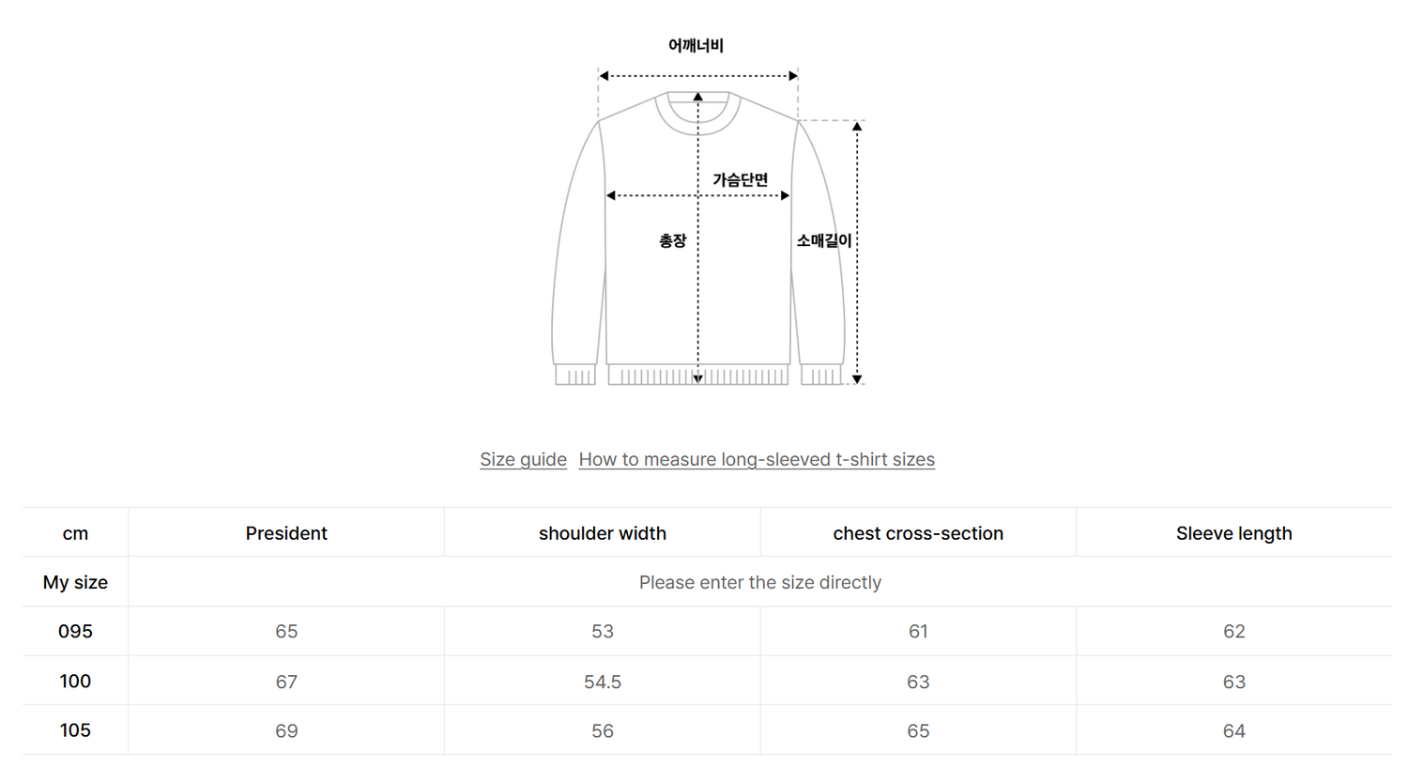Screen dimensions: 1408x767
Task: Click the My size row label
Action: 75,582
